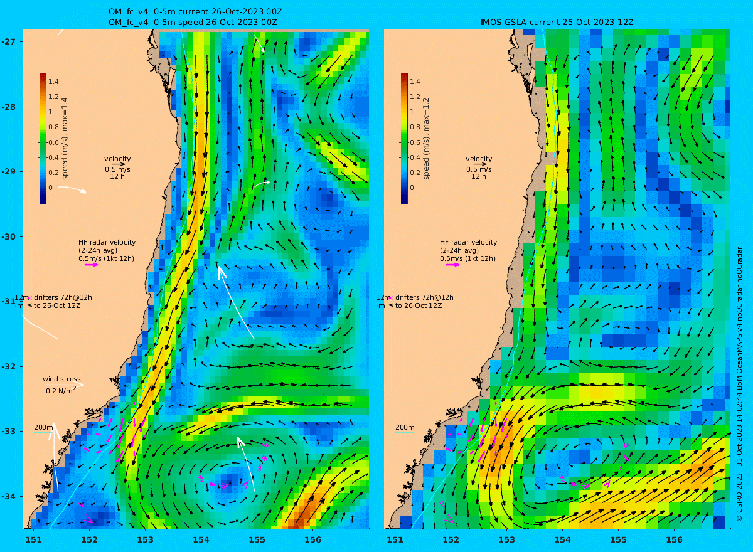Click longitude 154 tick under OM_fc_v4 map
The width and height of the screenshot is (753, 552).
pos(201,539)
